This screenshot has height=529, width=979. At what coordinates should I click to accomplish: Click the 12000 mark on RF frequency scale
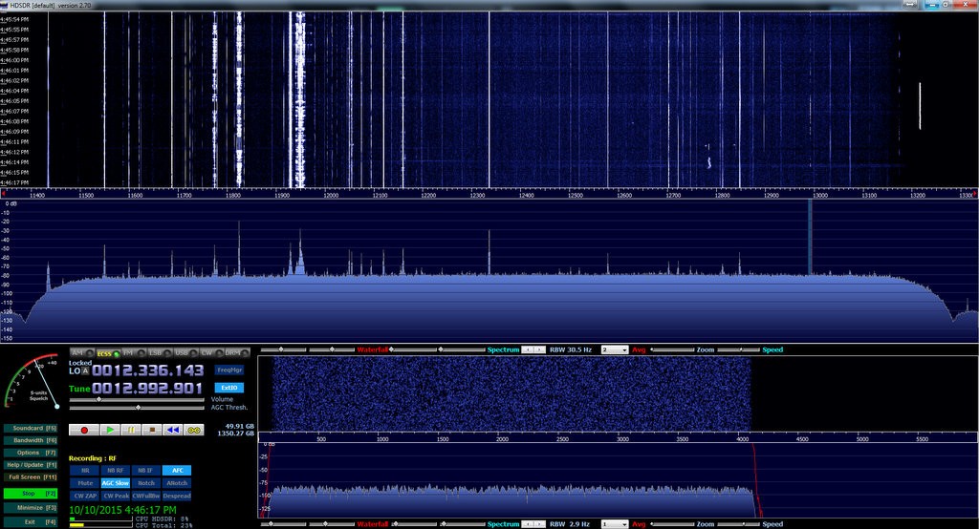click(331, 195)
